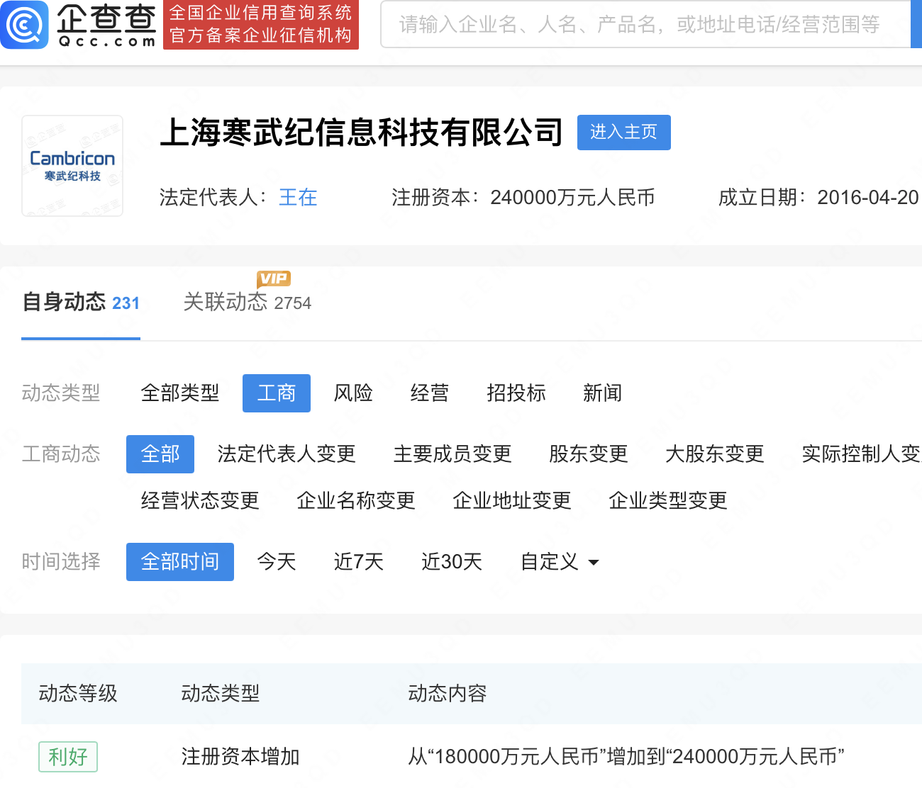Click the 180000万元 to 240000万元 content text
Screen dimensions: 922x788
(x=626, y=757)
